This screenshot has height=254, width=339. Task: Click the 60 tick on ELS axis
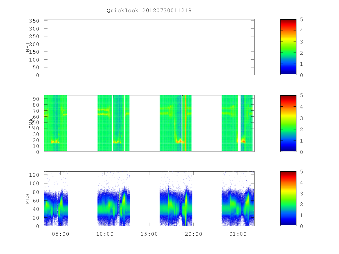click(x=36, y=200)
